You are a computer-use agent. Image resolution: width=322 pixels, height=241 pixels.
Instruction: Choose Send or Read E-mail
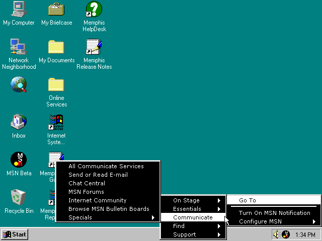(x=108, y=175)
